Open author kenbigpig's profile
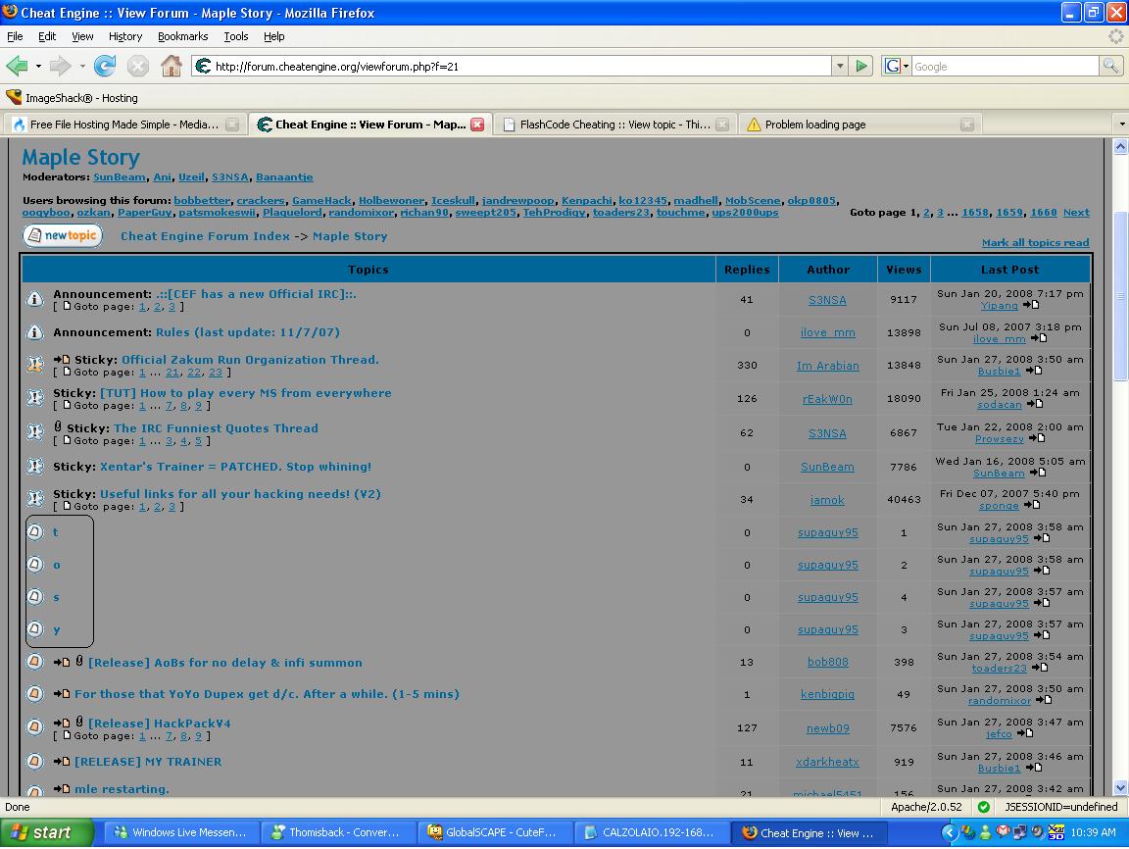Viewport: 1129px width, 849px height. (x=827, y=695)
